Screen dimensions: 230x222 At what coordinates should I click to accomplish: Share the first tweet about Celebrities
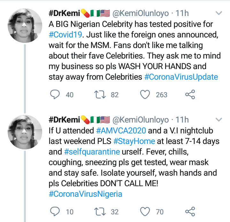point(190,94)
